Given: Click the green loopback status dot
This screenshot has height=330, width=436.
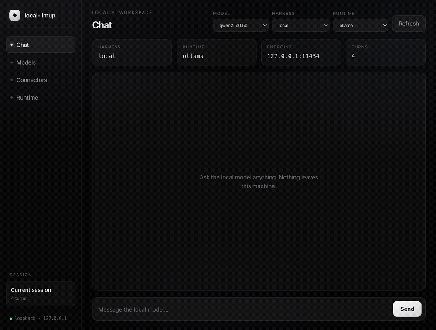Looking at the screenshot, I should coord(11,319).
